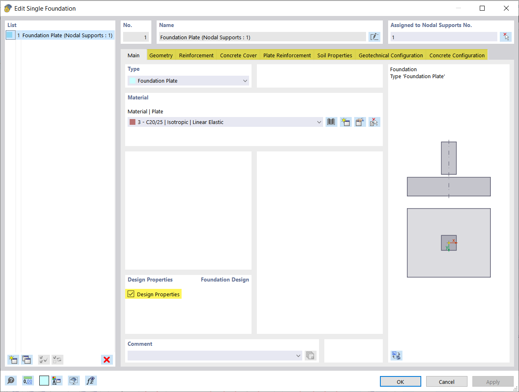
Task: Edit the selected material via the edit icon
Action: 360,122
